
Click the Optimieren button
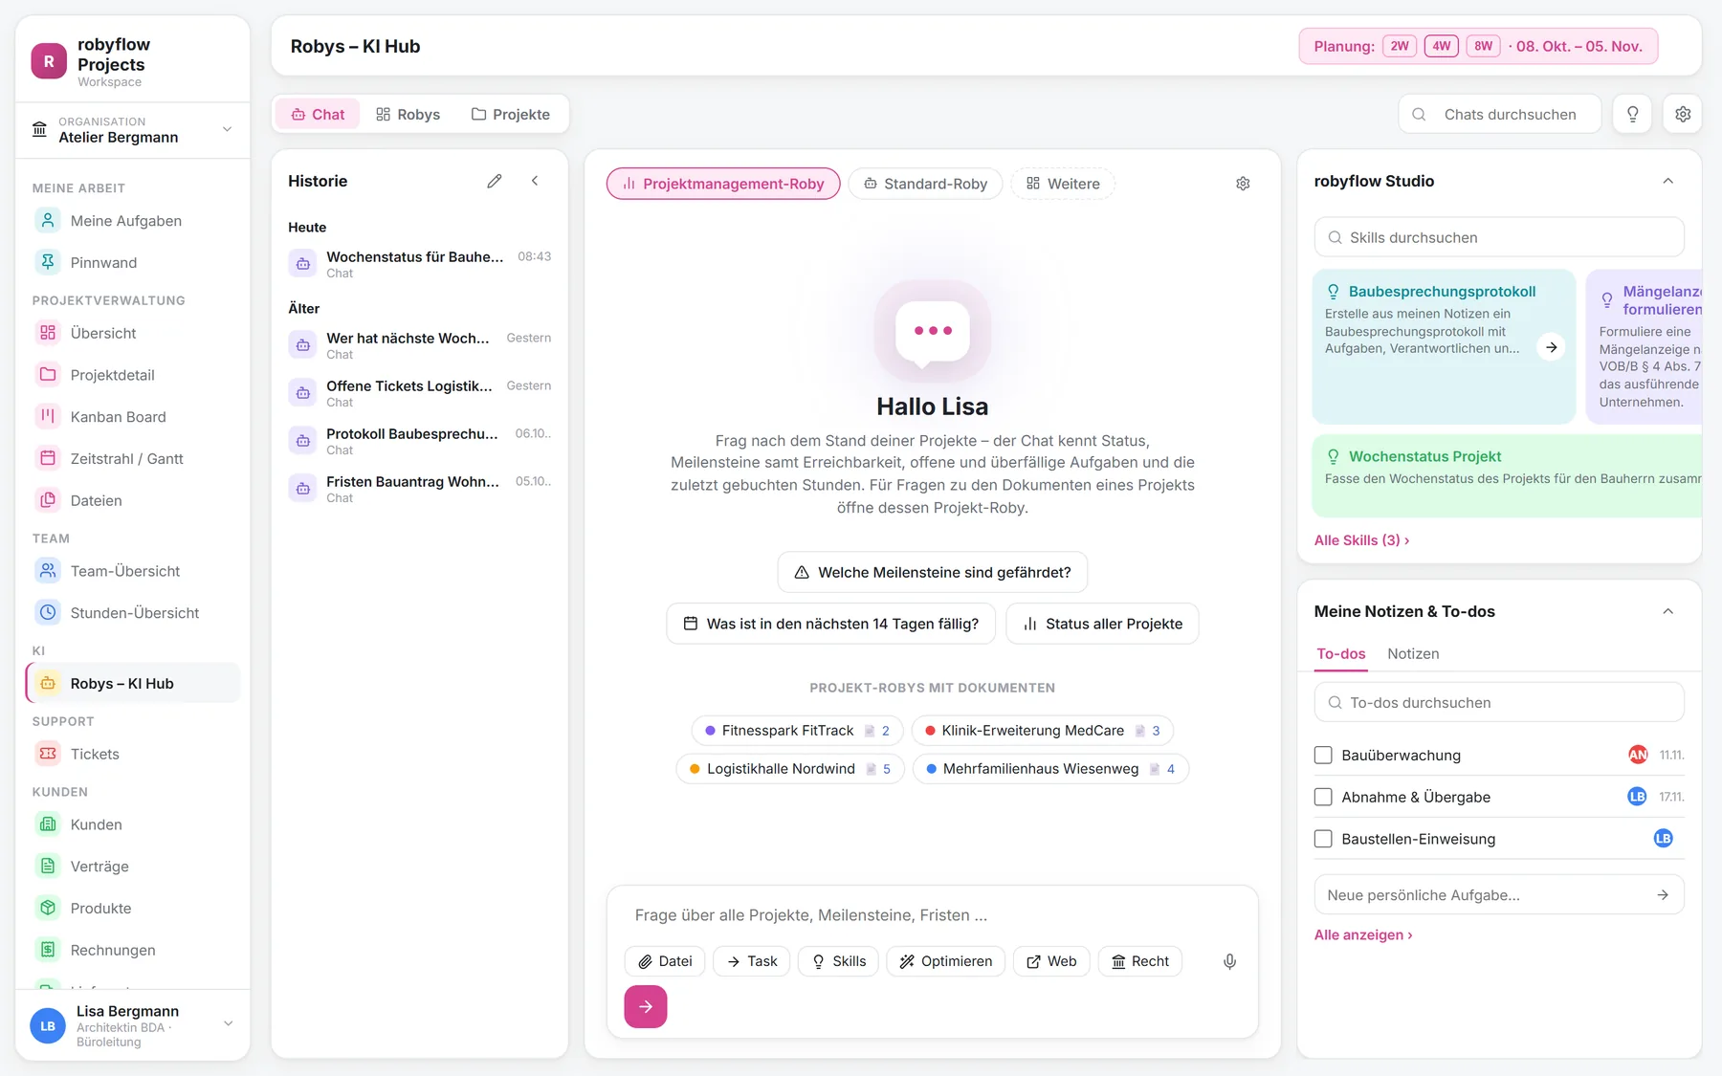[946, 961]
